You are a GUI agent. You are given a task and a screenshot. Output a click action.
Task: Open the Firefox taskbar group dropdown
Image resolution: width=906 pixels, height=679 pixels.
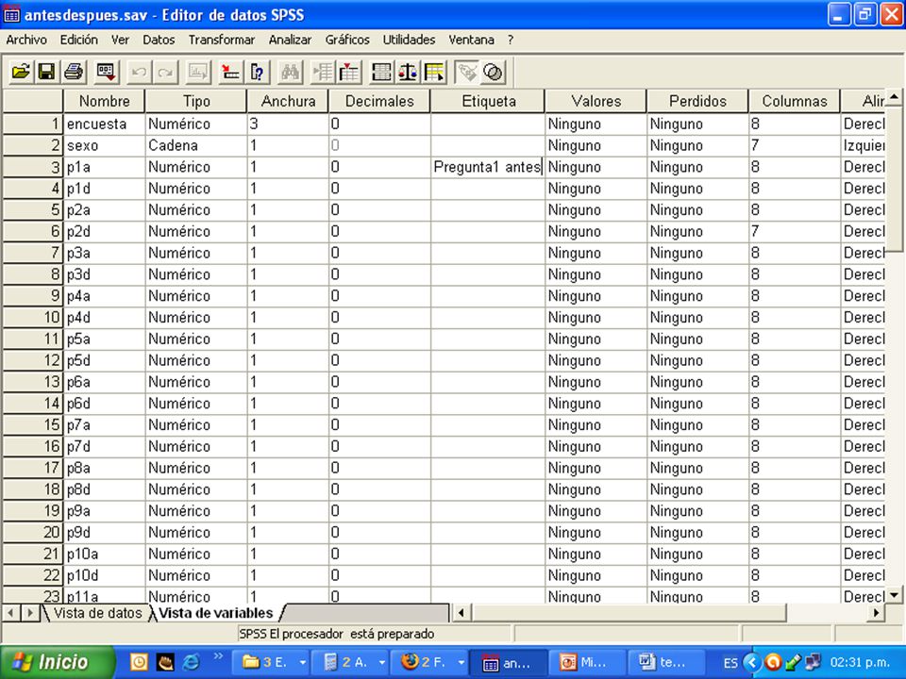click(x=461, y=662)
